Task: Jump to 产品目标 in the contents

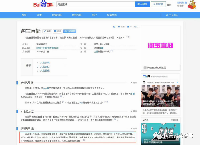Action: click(x=45, y=71)
